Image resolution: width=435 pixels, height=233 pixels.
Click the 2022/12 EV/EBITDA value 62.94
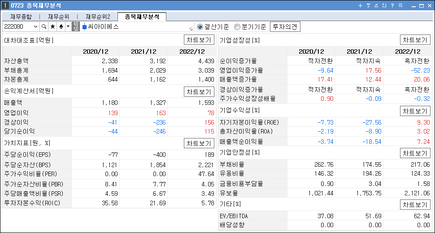422,216
